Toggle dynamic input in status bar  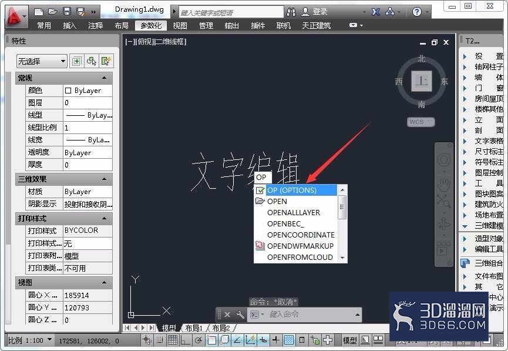(263, 340)
